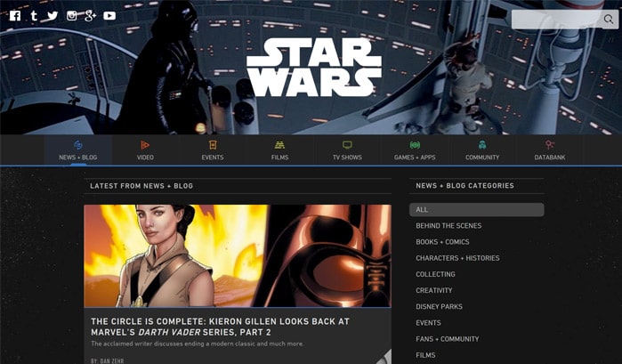Click the Video play nav icon
Image resolution: width=622 pixels, height=364 pixels.
[145, 145]
